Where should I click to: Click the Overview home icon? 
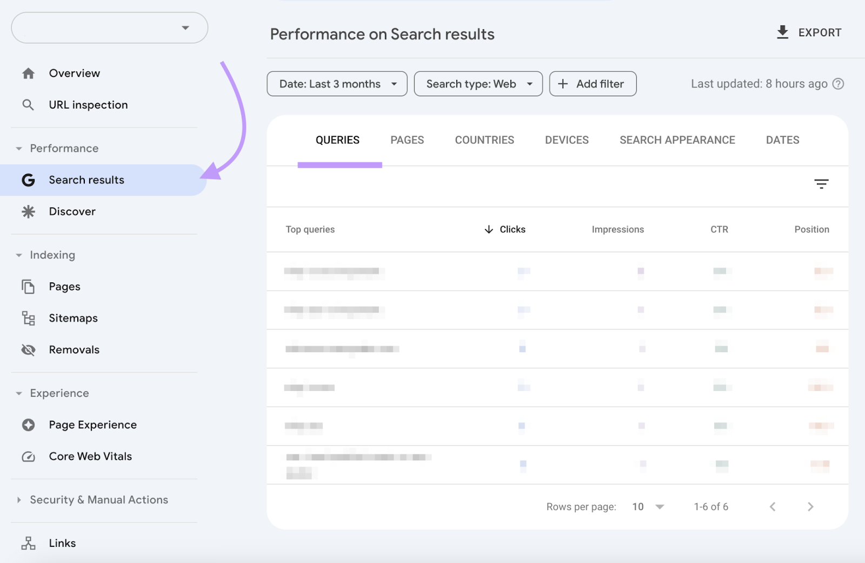coord(28,72)
